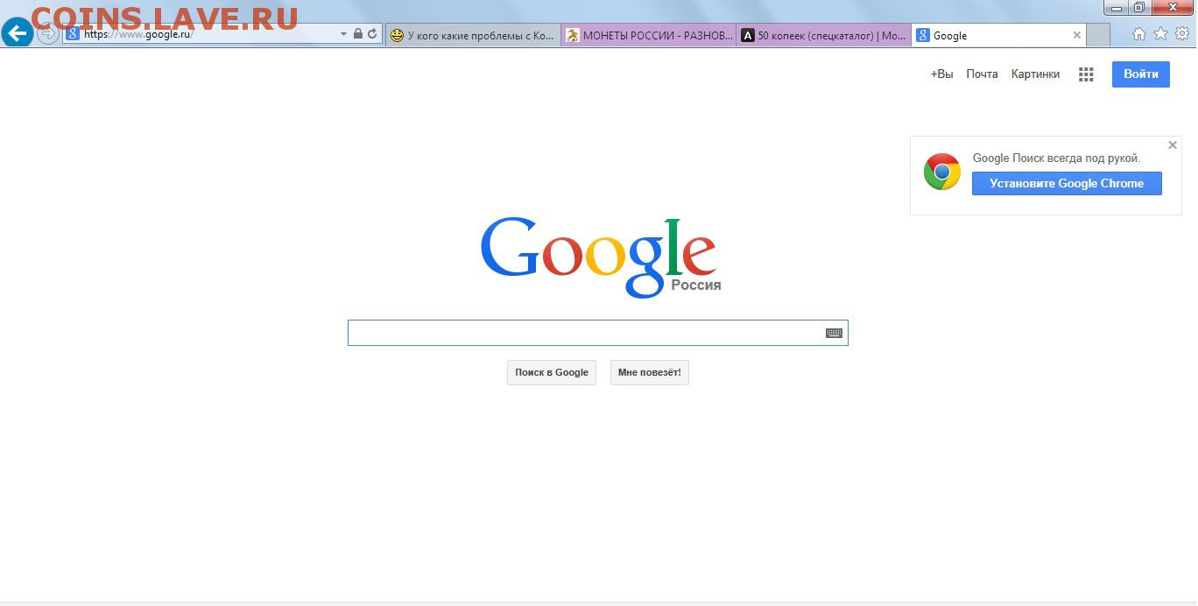Click the 'Мне повезёт!' button
Viewport: 1198px width, 606px height.
pos(650,372)
